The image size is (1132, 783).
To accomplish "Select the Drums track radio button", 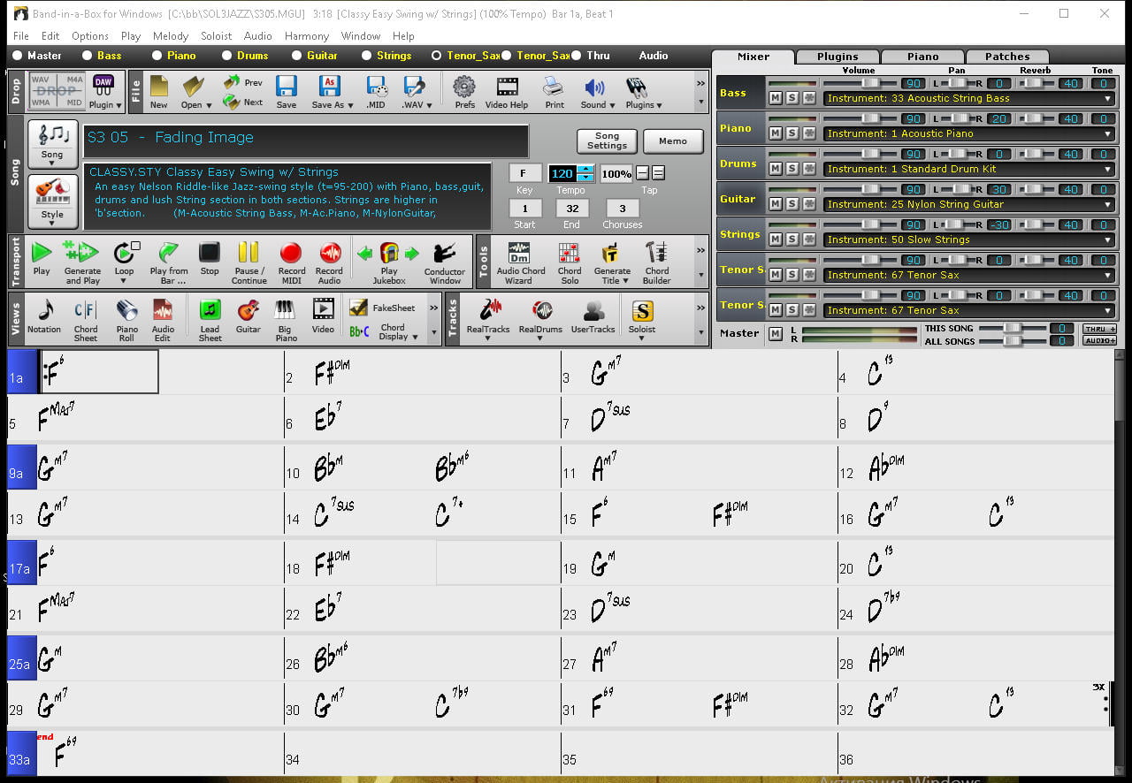I will click(227, 56).
